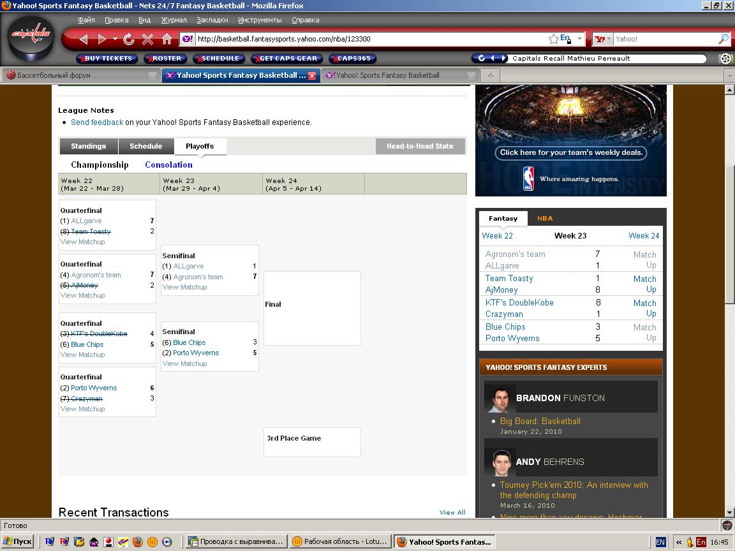This screenshot has height=551, width=735.
Task: Open the Consolation bracket link
Action: (168, 165)
